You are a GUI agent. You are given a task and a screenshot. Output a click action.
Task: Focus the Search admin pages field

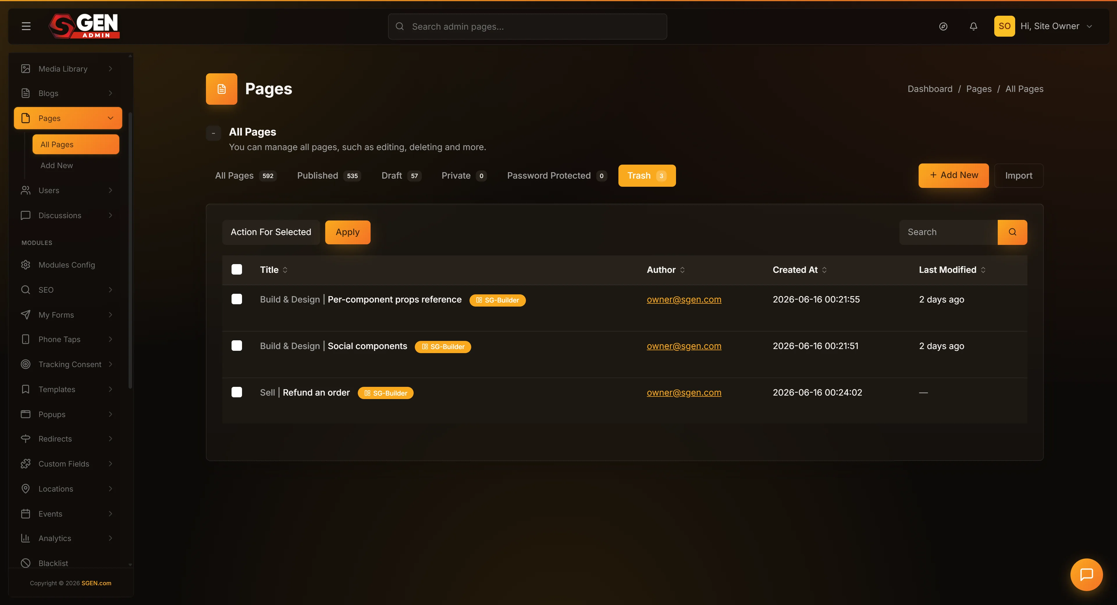pos(527,26)
